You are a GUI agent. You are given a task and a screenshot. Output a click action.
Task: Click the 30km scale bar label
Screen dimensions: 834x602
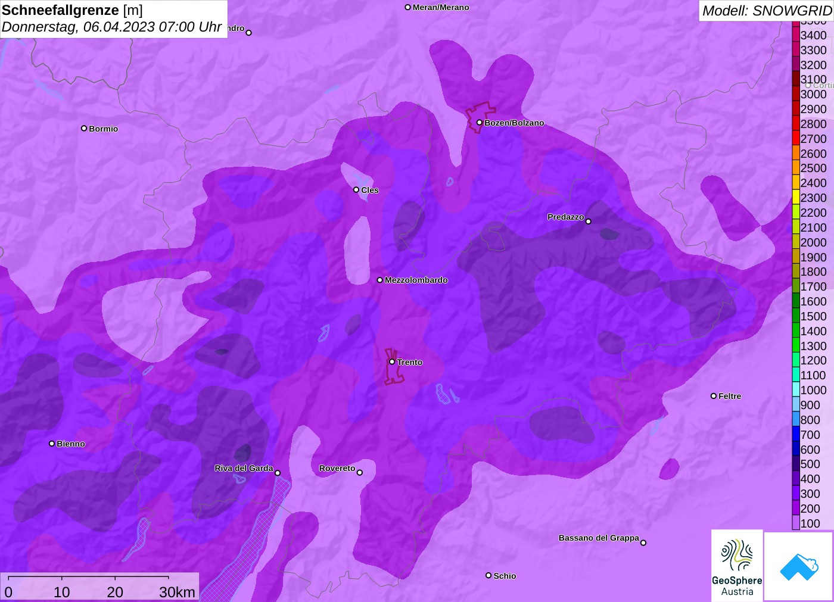(x=177, y=592)
